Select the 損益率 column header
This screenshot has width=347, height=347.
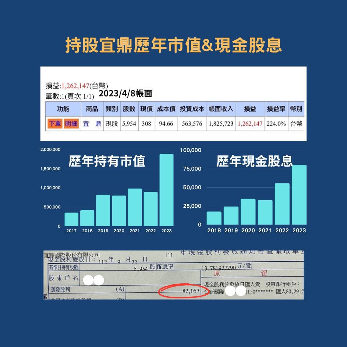click(x=276, y=109)
